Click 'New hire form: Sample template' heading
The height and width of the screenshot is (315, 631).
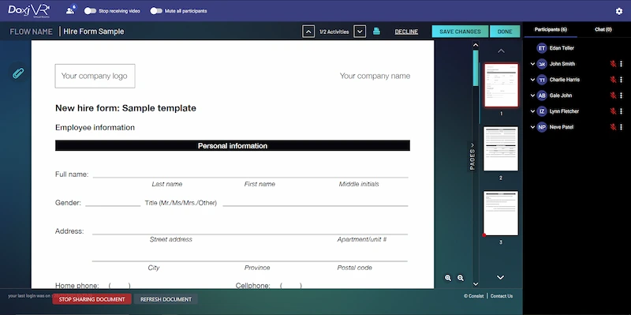click(125, 108)
